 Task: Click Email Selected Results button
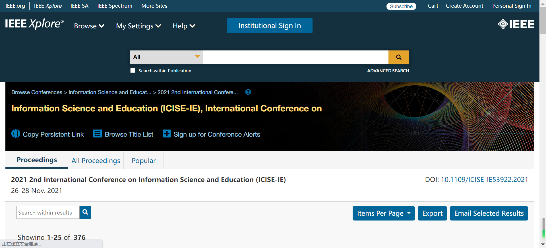pyautogui.click(x=489, y=213)
